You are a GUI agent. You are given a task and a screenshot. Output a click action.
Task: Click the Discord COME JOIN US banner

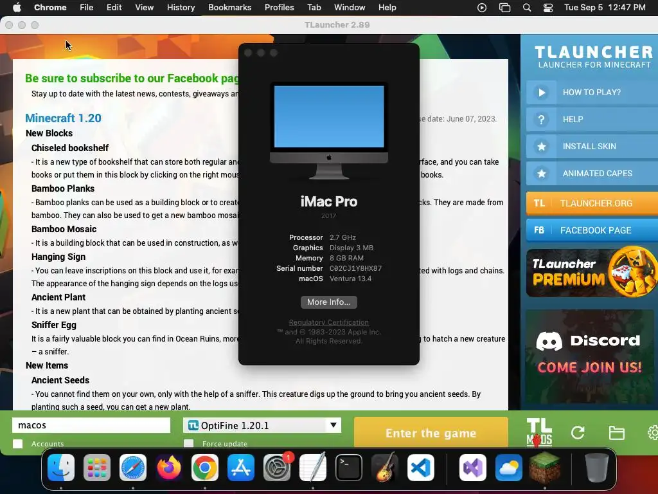590,356
